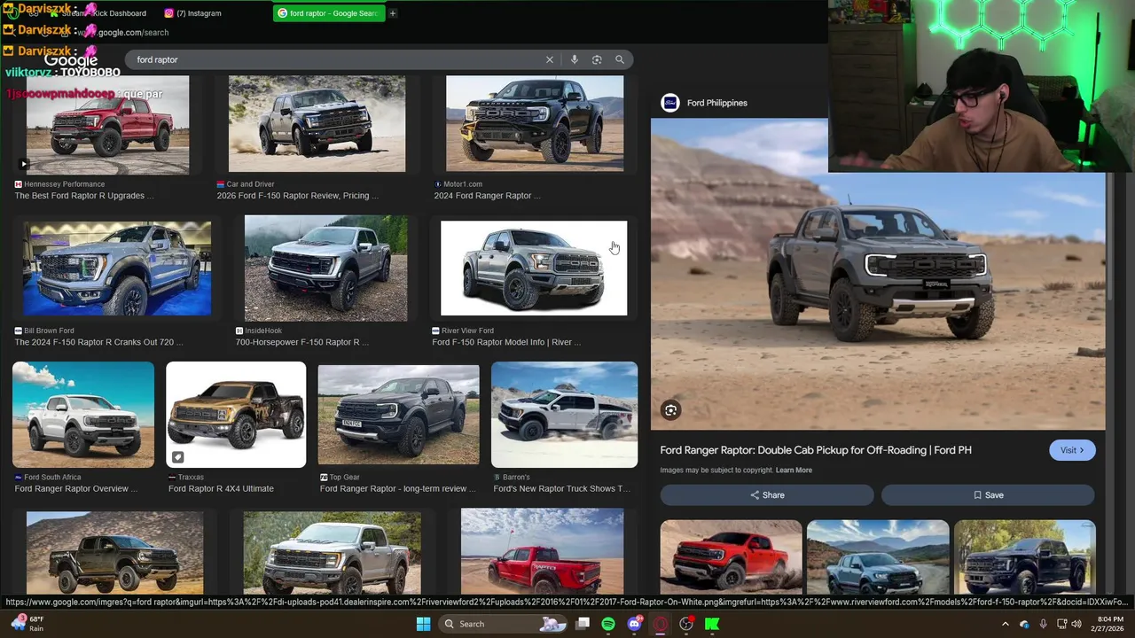Click the Ford South Africa favicon

coord(19,477)
